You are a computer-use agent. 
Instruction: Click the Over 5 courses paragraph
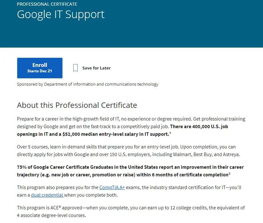128,151
